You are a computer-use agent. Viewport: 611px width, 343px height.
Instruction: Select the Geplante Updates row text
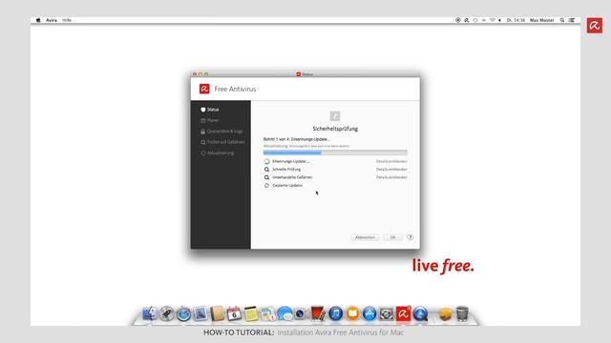287,186
